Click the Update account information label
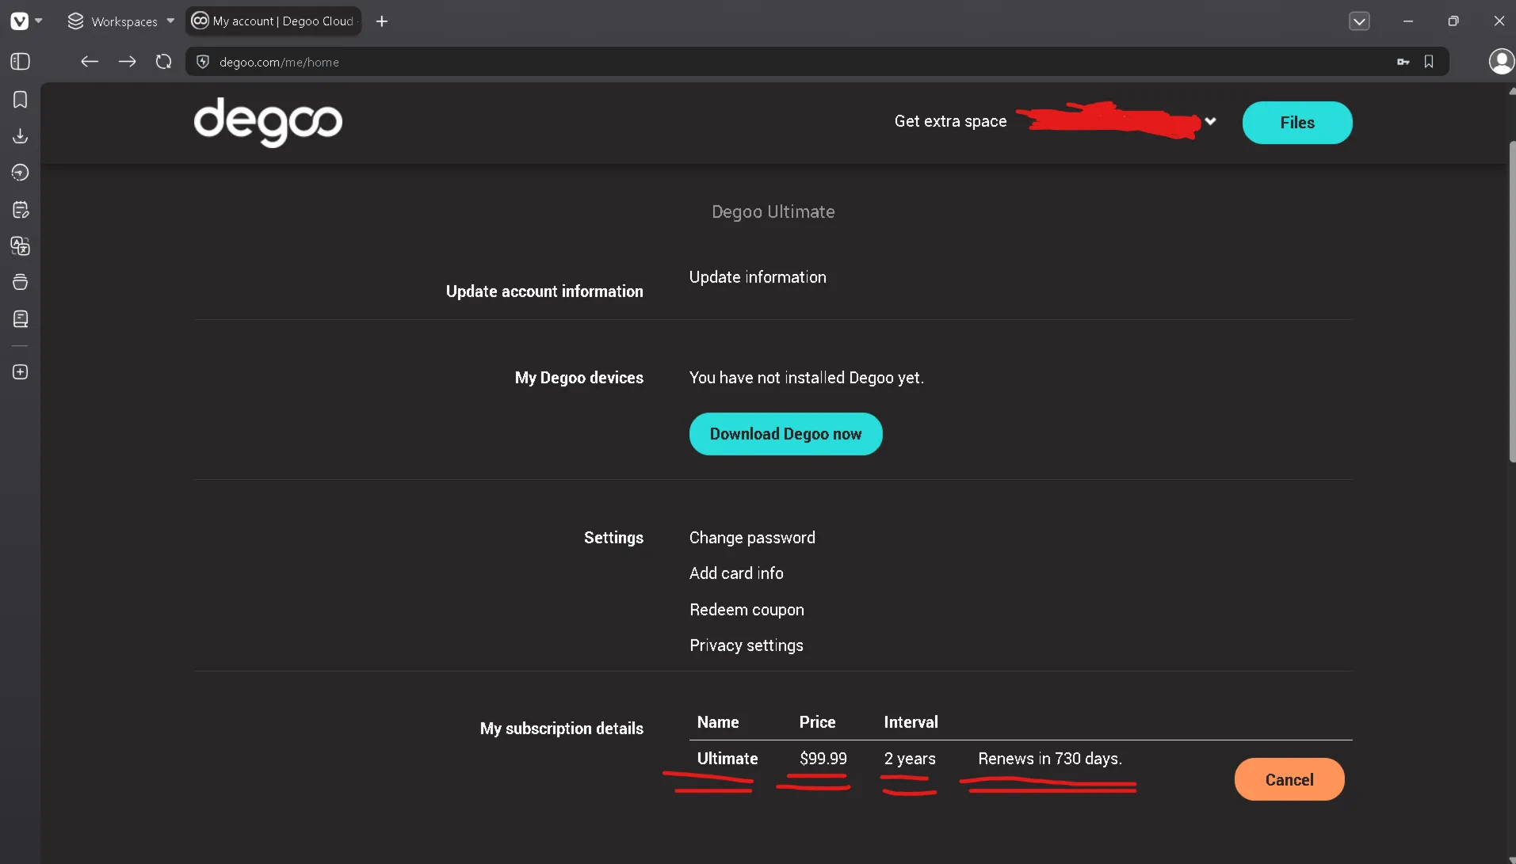 (544, 291)
